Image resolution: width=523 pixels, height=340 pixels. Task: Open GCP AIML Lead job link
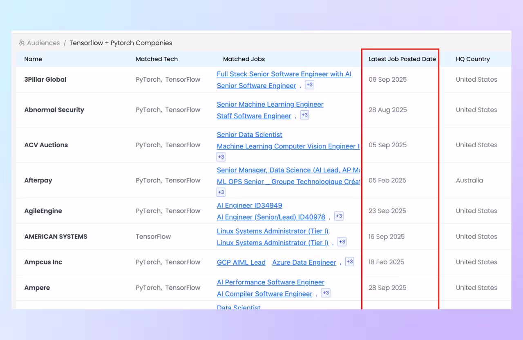point(241,262)
